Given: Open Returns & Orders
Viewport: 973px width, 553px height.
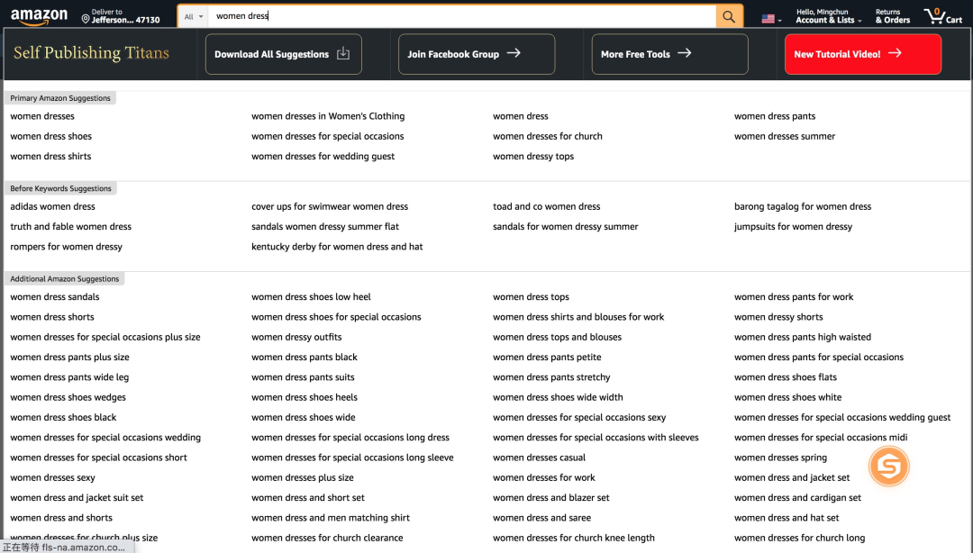Looking at the screenshot, I should (x=892, y=16).
